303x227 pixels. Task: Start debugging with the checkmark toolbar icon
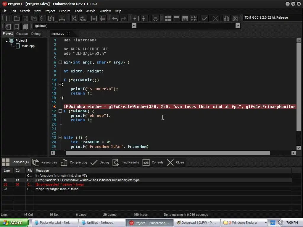coord(204,19)
